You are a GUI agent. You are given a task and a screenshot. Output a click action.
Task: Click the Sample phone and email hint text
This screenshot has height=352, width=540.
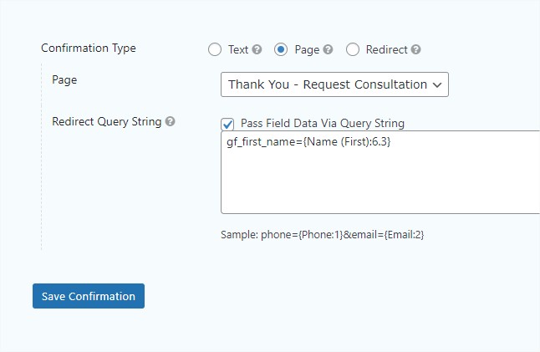pyautogui.click(x=323, y=235)
